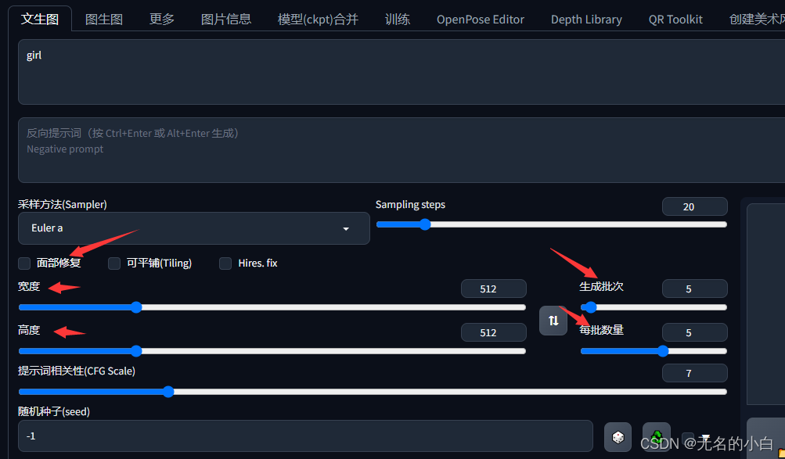Click the Sampling steps slider handle
785x459 pixels.
click(425, 224)
